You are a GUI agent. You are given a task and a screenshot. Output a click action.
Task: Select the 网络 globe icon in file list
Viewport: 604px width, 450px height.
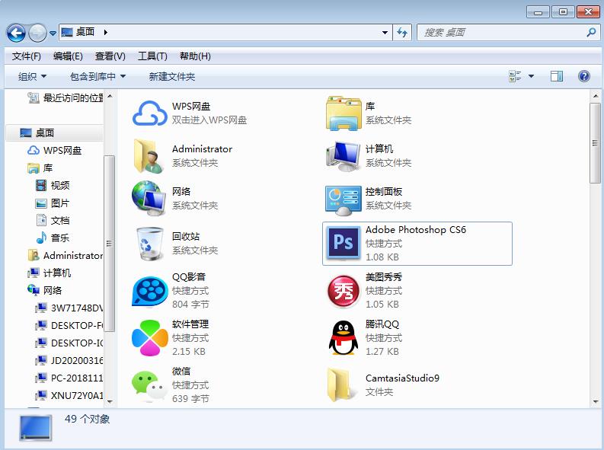tap(149, 199)
